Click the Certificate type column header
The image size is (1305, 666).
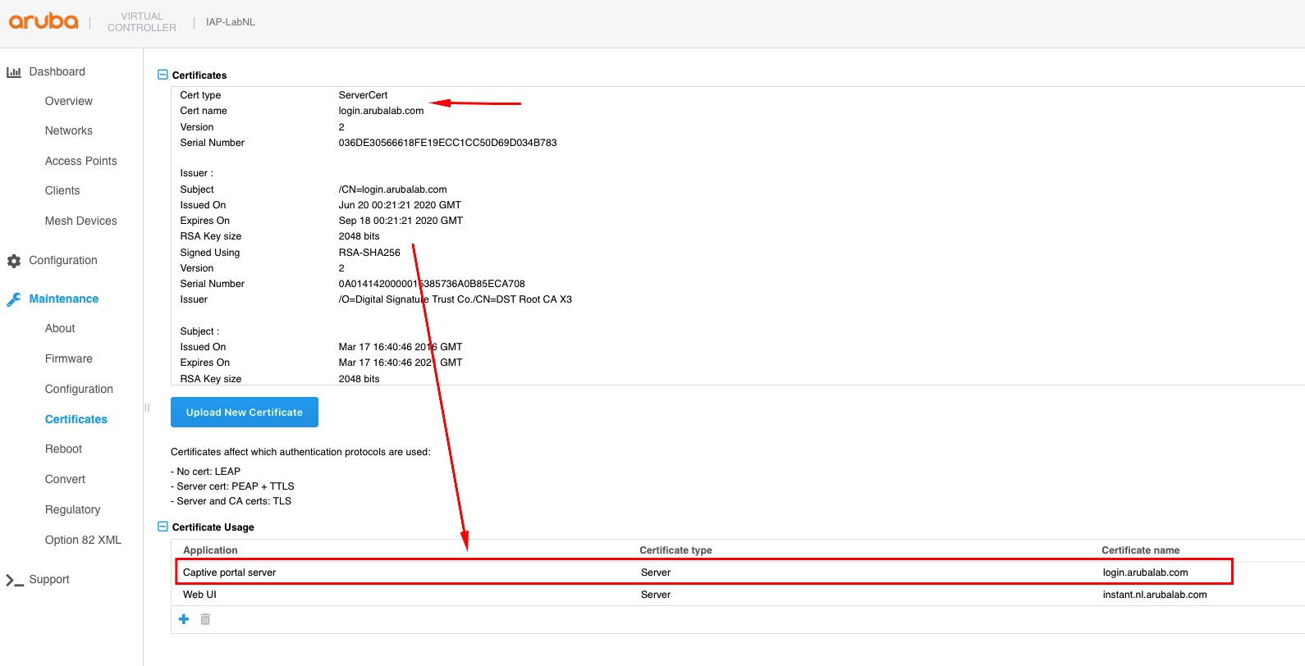pyautogui.click(x=675, y=550)
